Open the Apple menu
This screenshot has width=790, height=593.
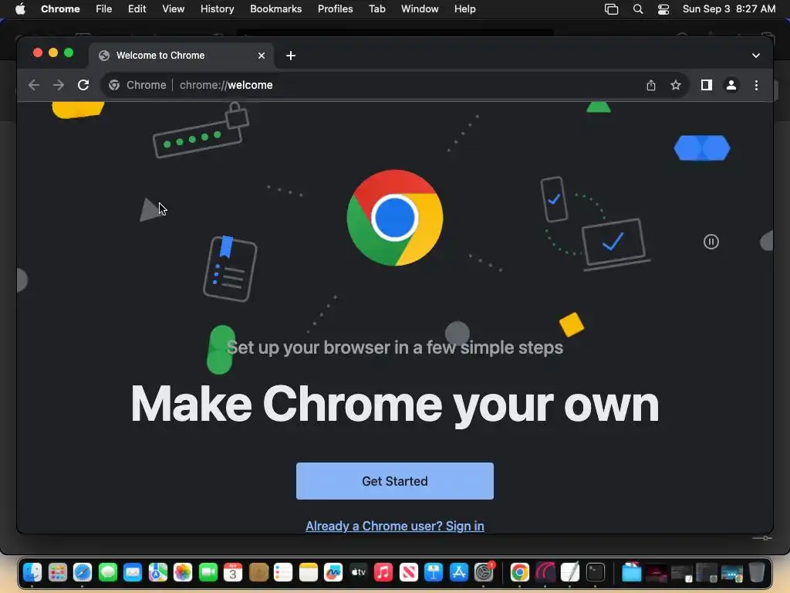(x=20, y=9)
